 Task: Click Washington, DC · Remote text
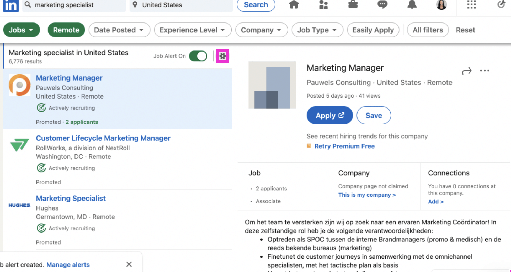click(73, 157)
